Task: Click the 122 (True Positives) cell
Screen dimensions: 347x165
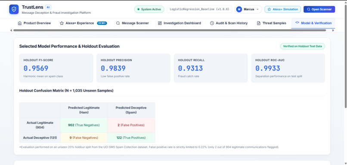Action: (131, 137)
